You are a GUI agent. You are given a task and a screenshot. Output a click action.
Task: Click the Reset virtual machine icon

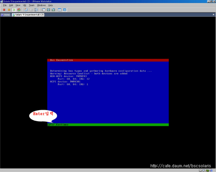pyautogui.click(x=19, y=10)
